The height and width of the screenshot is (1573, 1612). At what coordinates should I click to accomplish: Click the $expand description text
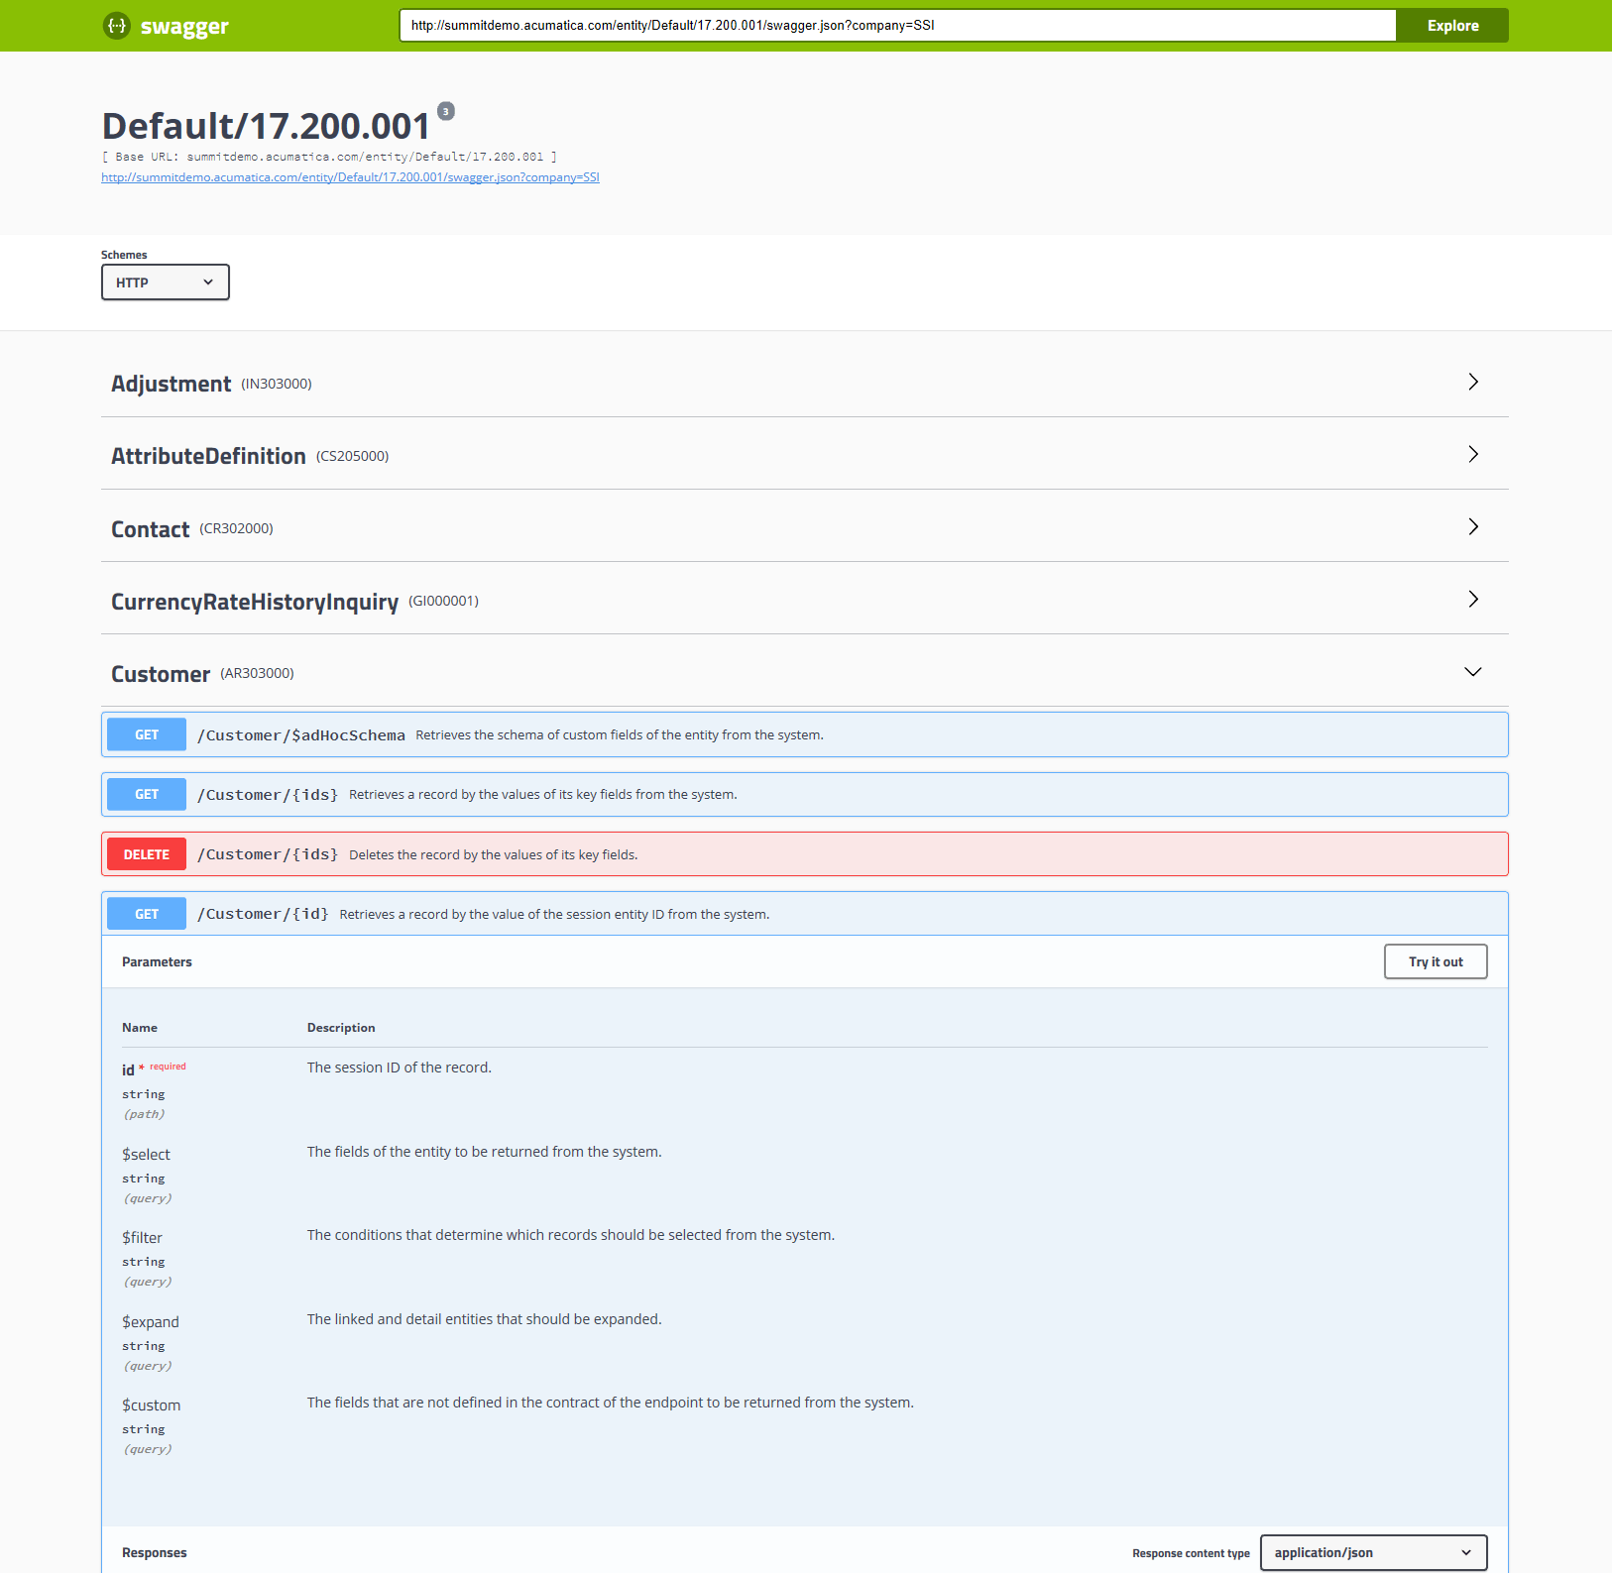pyautogui.click(x=485, y=1319)
